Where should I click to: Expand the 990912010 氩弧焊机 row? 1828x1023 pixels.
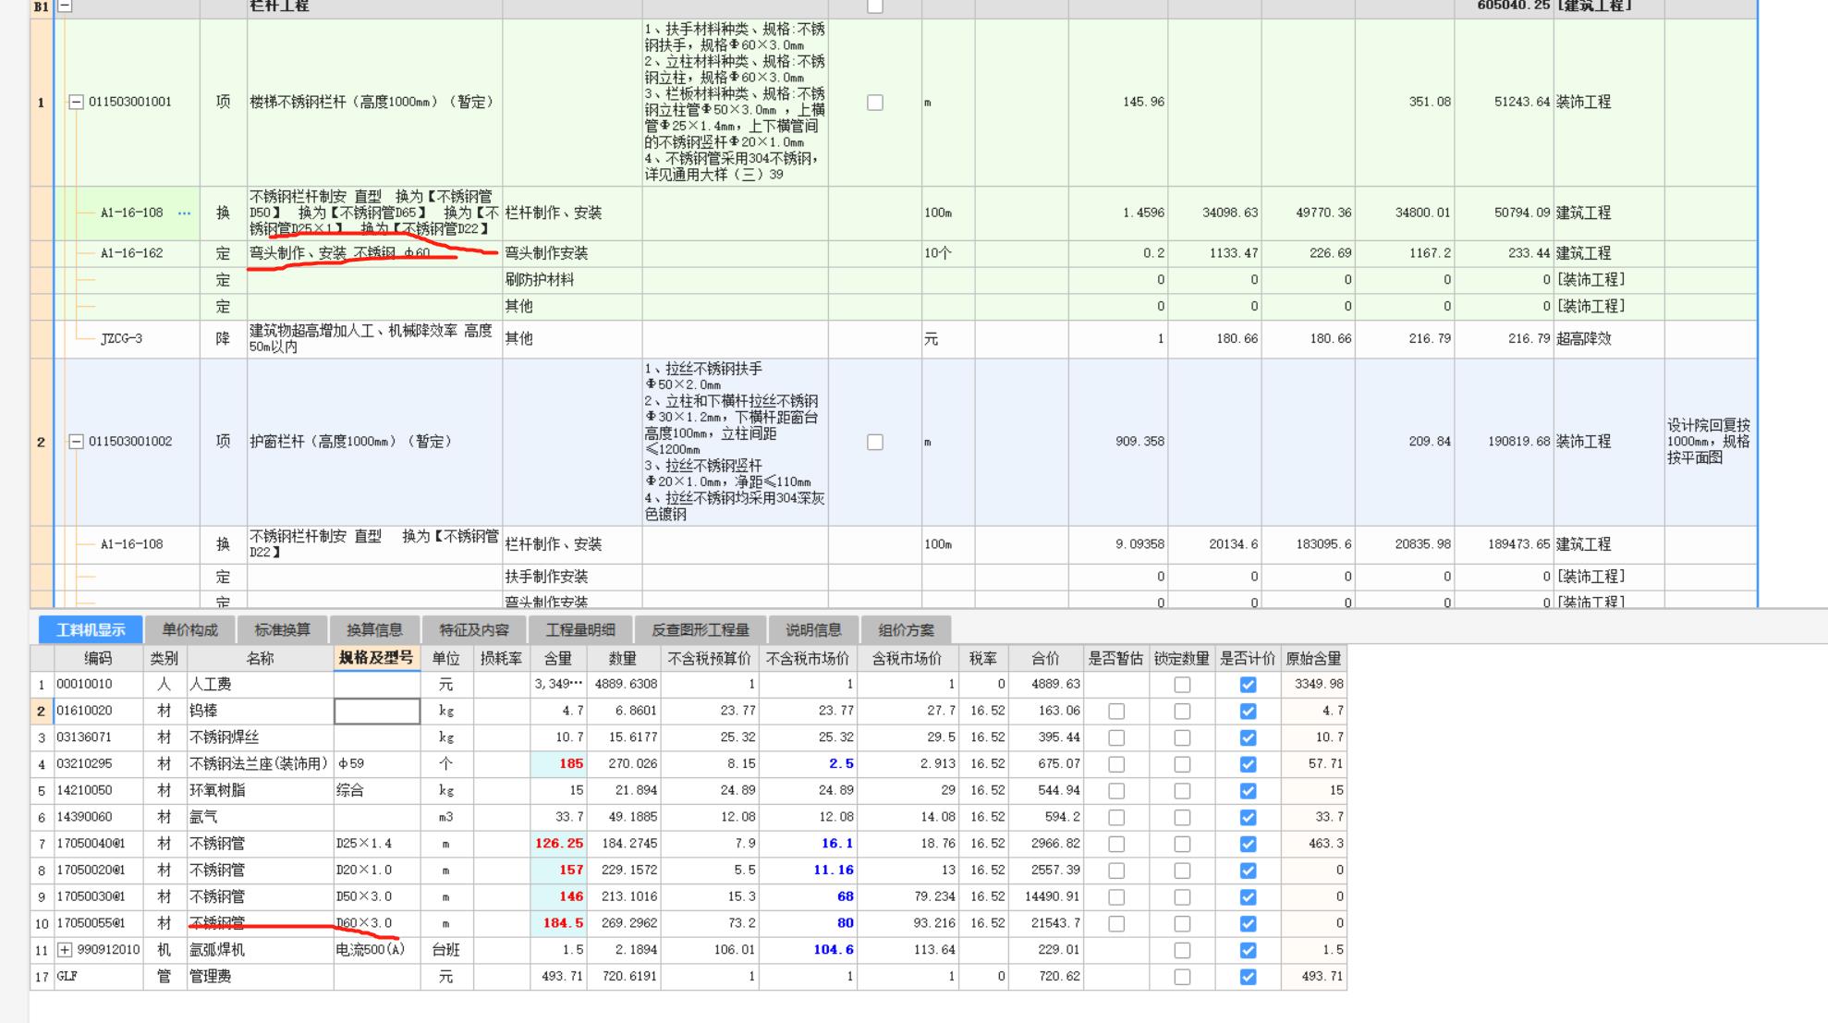coord(65,950)
